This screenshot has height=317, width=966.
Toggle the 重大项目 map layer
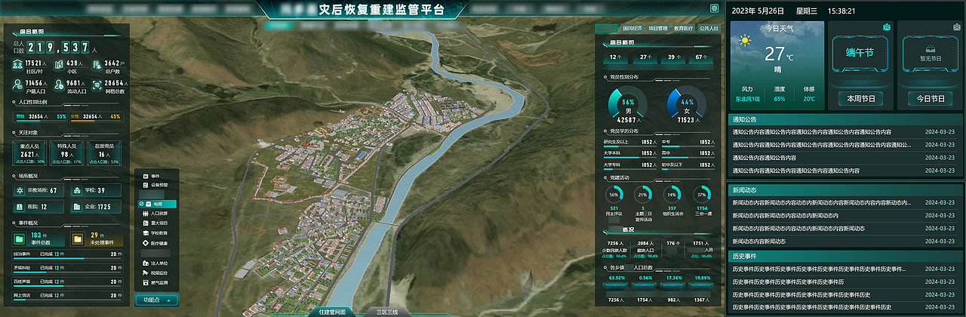(155, 223)
